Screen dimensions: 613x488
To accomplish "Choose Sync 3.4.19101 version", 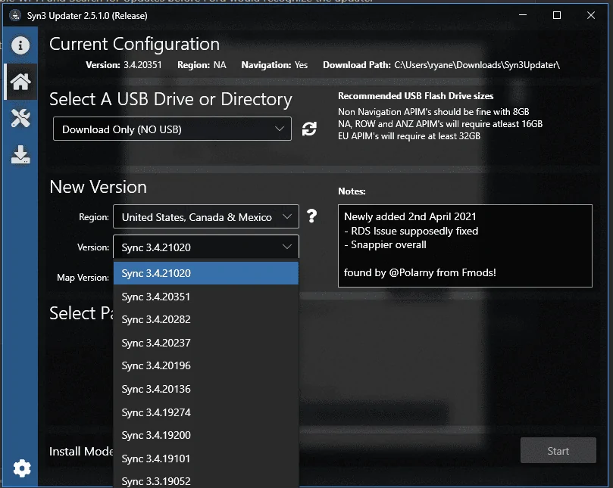I will point(206,458).
